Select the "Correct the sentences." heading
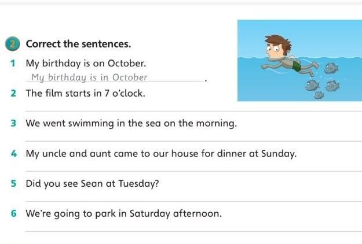 (x=78, y=44)
